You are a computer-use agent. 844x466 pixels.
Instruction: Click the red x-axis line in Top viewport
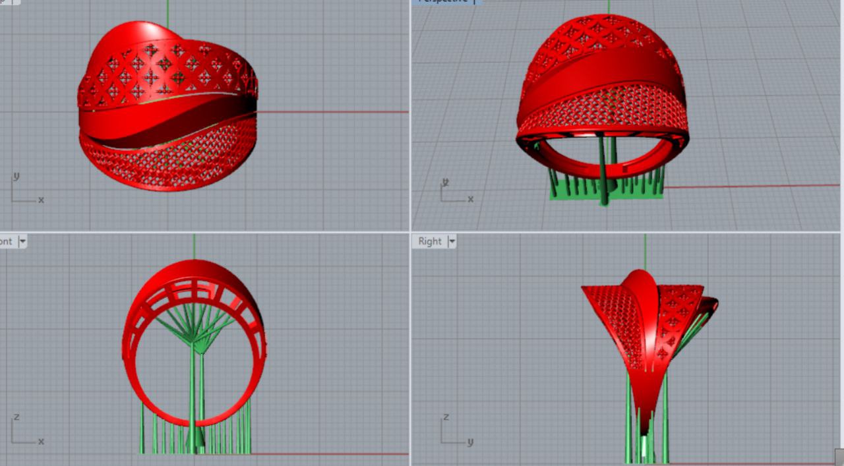pos(330,111)
